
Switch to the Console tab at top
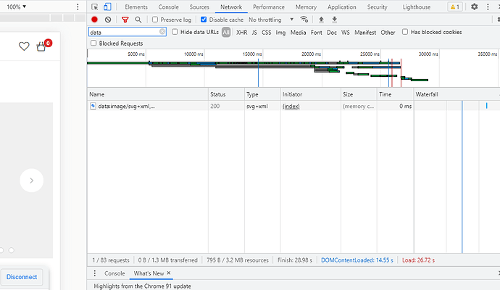coord(168,7)
